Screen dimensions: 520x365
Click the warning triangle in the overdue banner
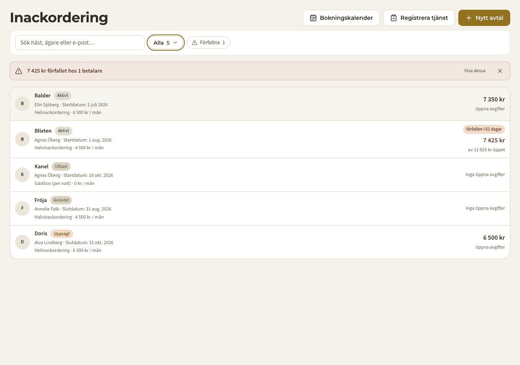(19, 71)
